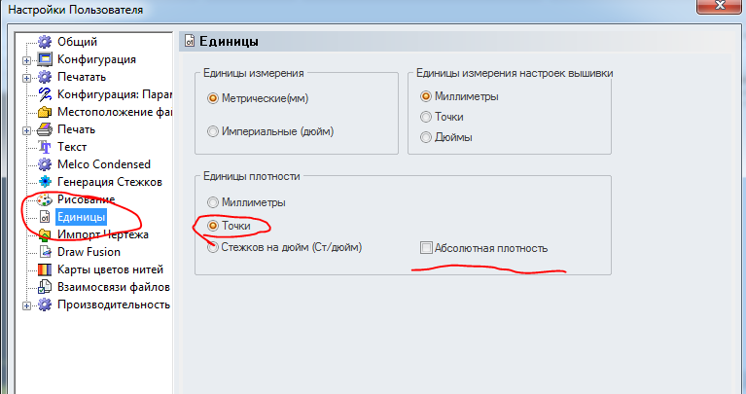This screenshot has height=394, width=746.
Task: Open the Текст settings page
Action: point(72,147)
